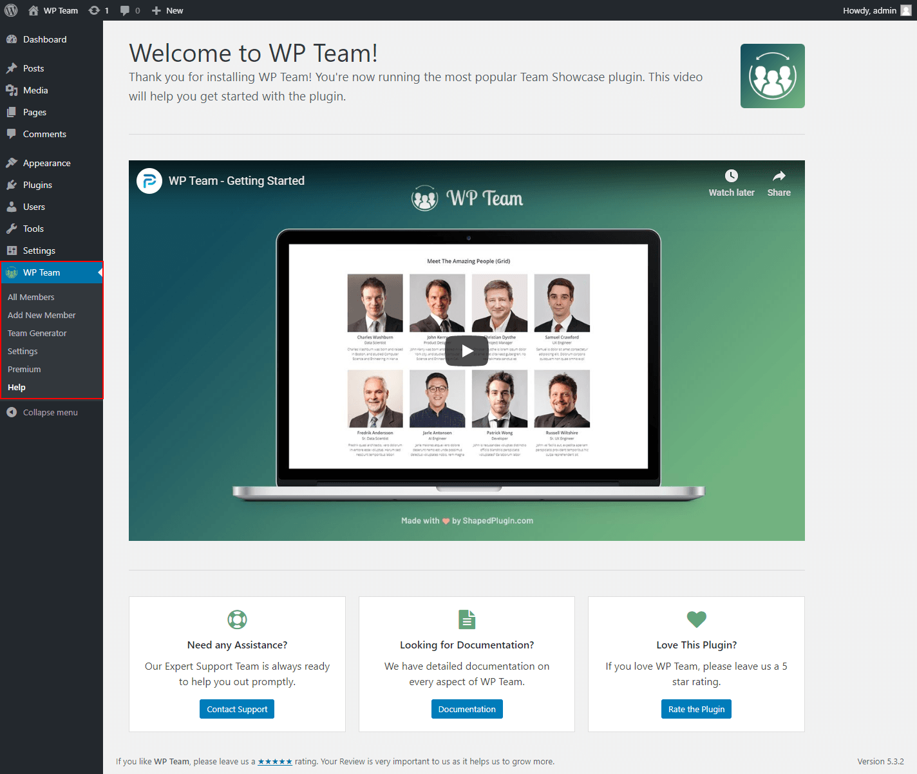Open the WP Team home site link
The height and width of the screenshot is (774, 917).
53,10
